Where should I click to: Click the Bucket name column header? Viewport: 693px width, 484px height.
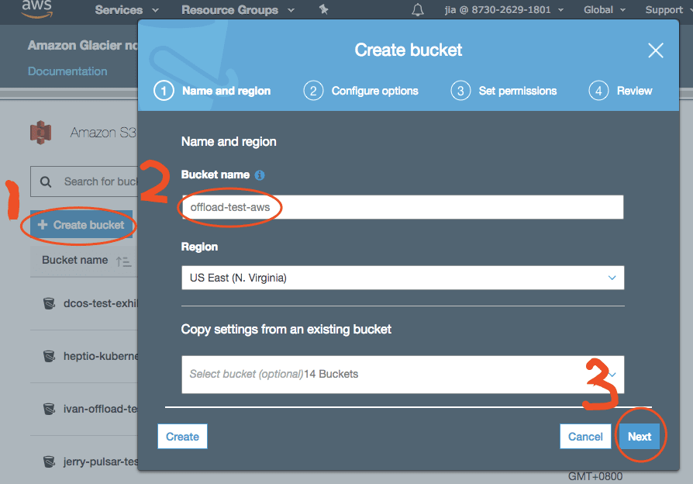click(74, 260)
